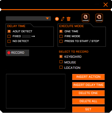Enable Fire Mode execute option

61,36
